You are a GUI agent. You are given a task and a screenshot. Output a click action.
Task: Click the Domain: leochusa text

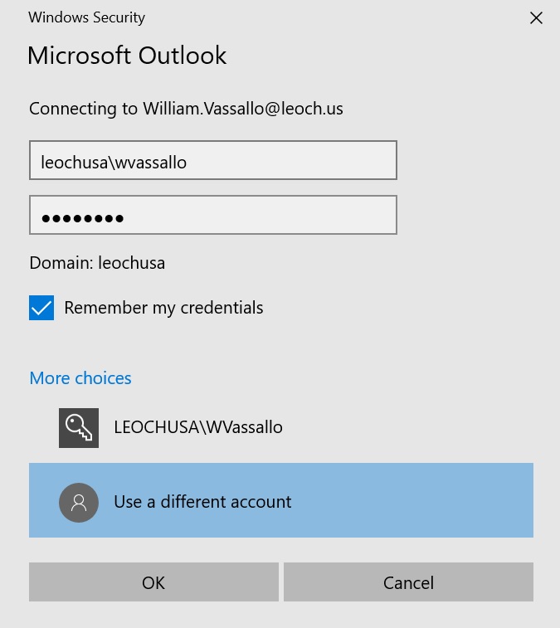[x=97, y=263]
